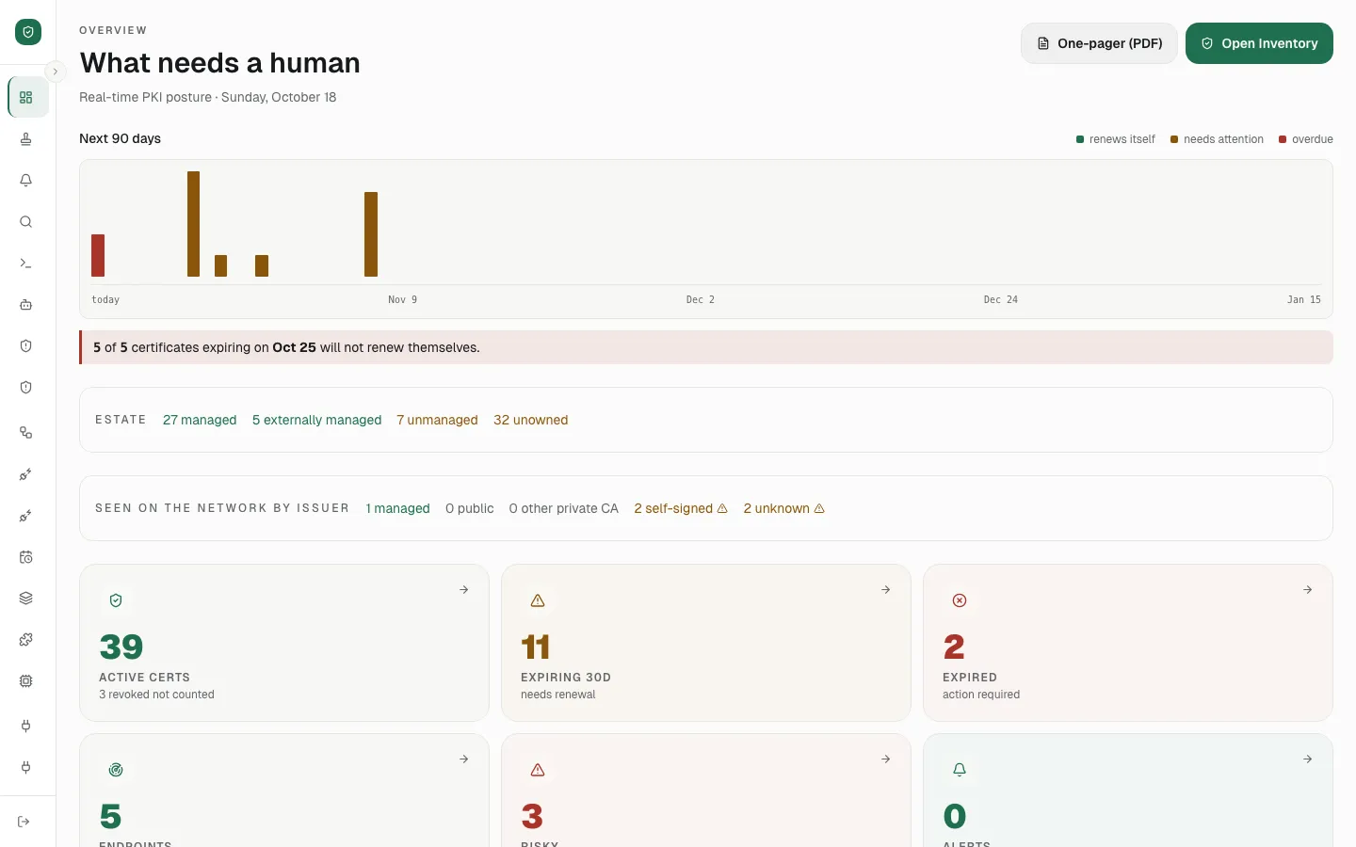Open the stacked layers icon in sidebar
This screenshot has width=1356, height=847.
[26, 599]
